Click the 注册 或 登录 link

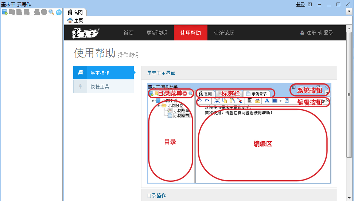(x=320, y=33)
